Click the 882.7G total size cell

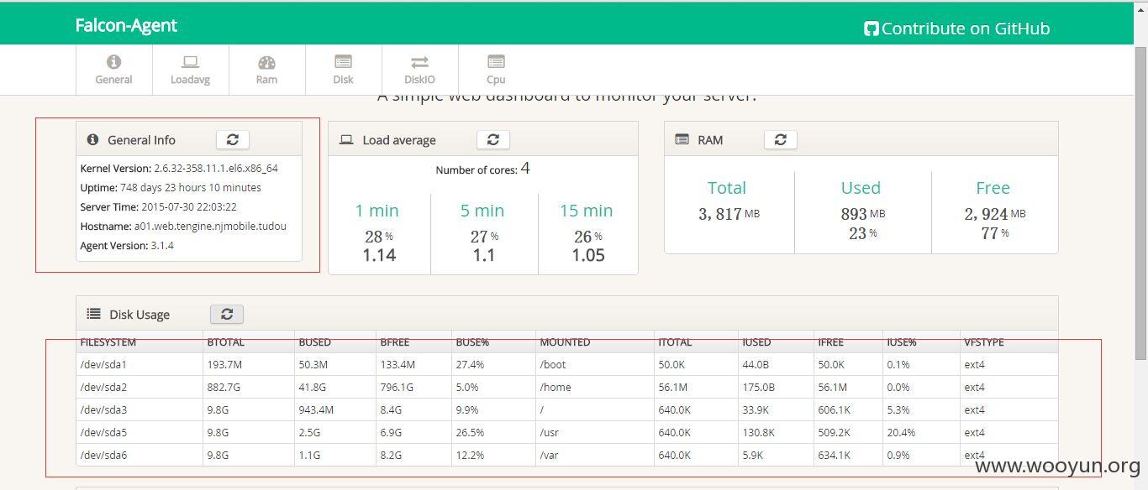[x=249, y=387]
